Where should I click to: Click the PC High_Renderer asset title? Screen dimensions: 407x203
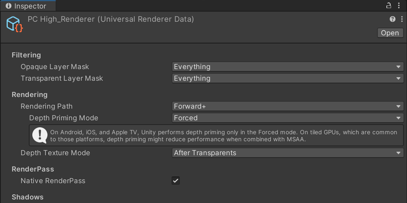pos(110,19)
